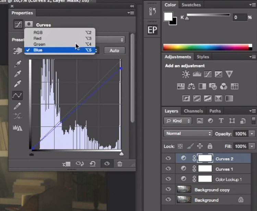The image size is (257, 211).
Task: Open the Adjustments panel flyout menu
Action: click(253, 57)
